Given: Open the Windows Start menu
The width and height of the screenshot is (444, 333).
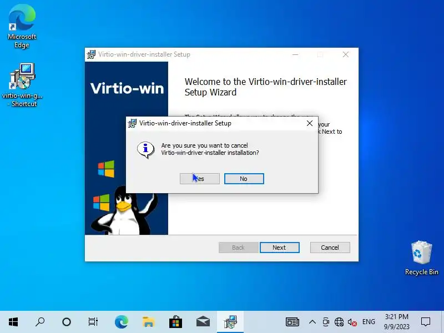Looking at the screenshot, I should click(x=13, y=322).
